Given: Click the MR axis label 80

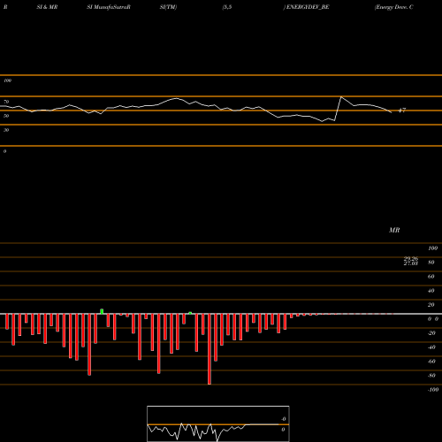Looking at the screenshot, I should point(431,263).
